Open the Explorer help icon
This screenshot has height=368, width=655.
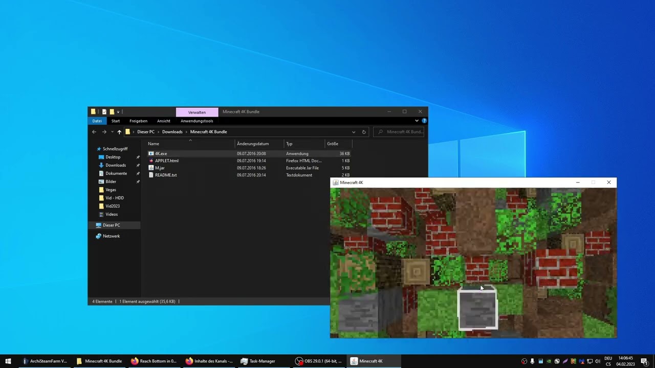424,121
